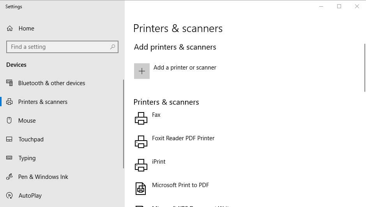This screenshot has width=366, height=207.
Task: Click the Typing keyboard icon
Action: [9, 158]
